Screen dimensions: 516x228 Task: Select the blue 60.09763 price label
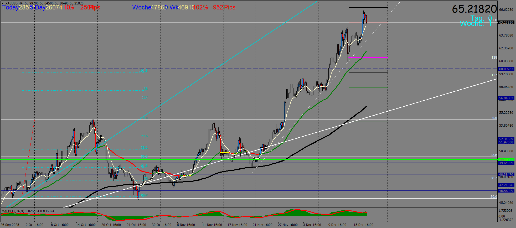tap(506, 69)
